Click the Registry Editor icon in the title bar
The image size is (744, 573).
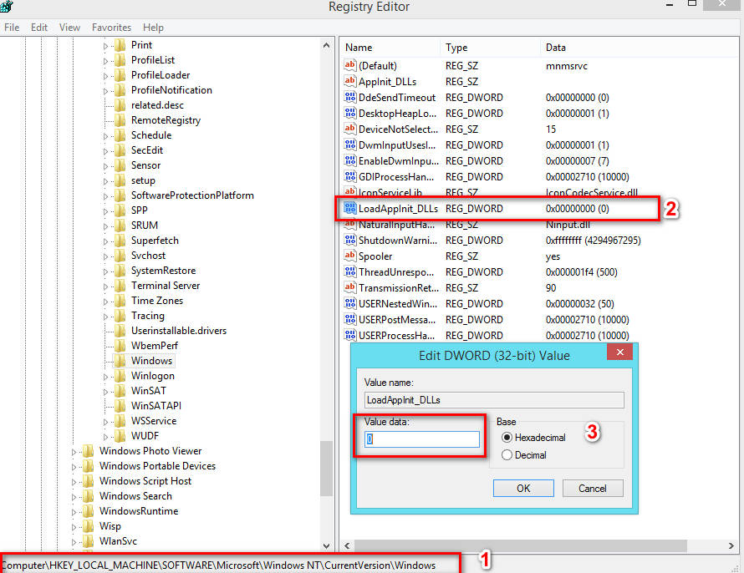(7, 7)
